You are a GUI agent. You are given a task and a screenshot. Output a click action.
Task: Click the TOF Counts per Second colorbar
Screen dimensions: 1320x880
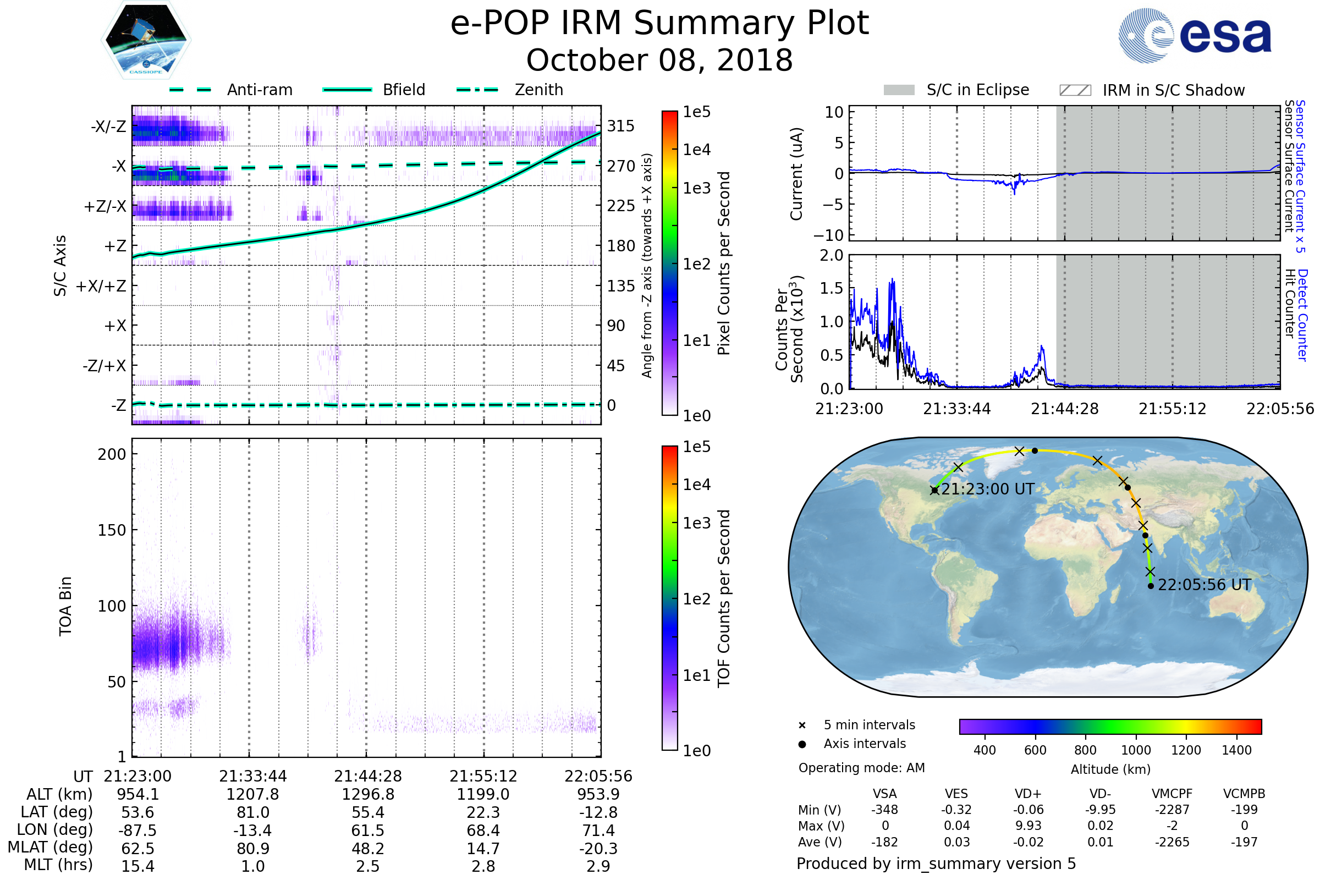pos(669,598)
